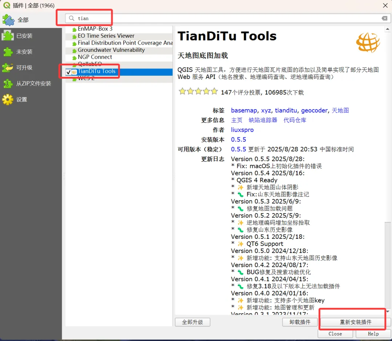
Task: Open the 设置 settings tab
Action: coord(31,99)
